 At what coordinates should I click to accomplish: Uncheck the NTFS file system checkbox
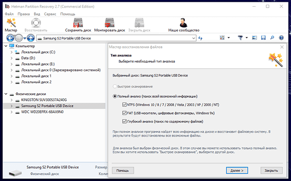coord(125,105)
